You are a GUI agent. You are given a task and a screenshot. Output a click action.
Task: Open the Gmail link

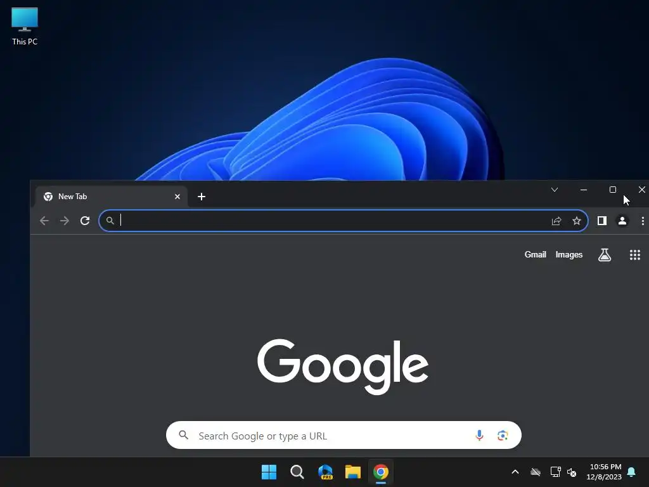coord(535,255)
